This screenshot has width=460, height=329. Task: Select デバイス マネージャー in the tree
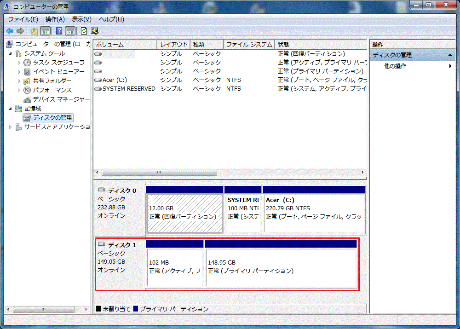[x=61, y=99]
